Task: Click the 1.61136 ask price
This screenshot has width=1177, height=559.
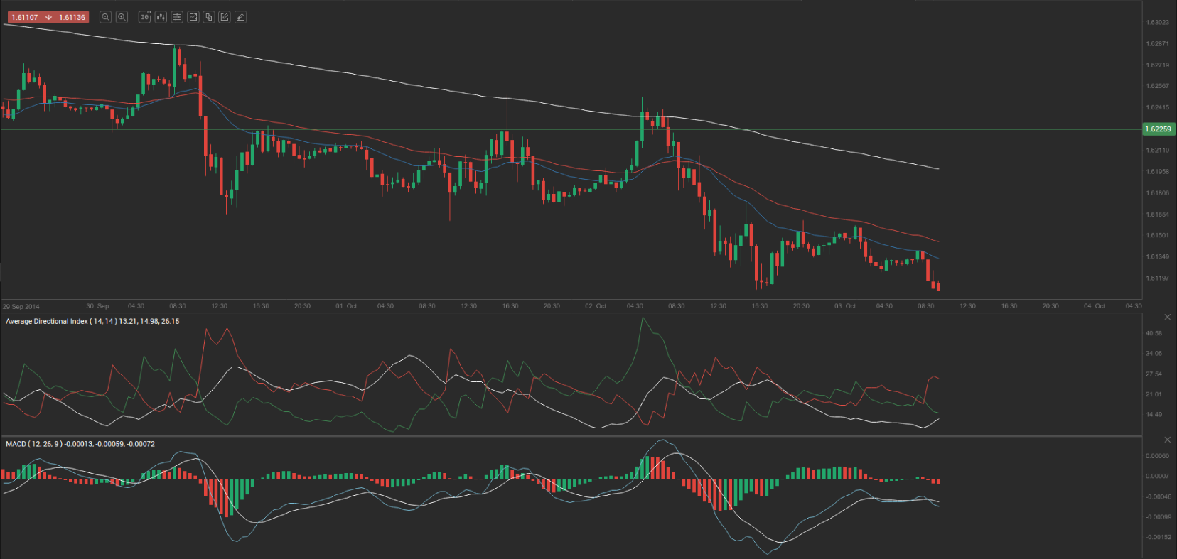Action: [x=72, y=17]
